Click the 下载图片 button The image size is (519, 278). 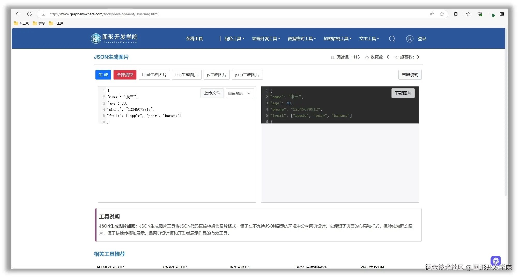403,93
